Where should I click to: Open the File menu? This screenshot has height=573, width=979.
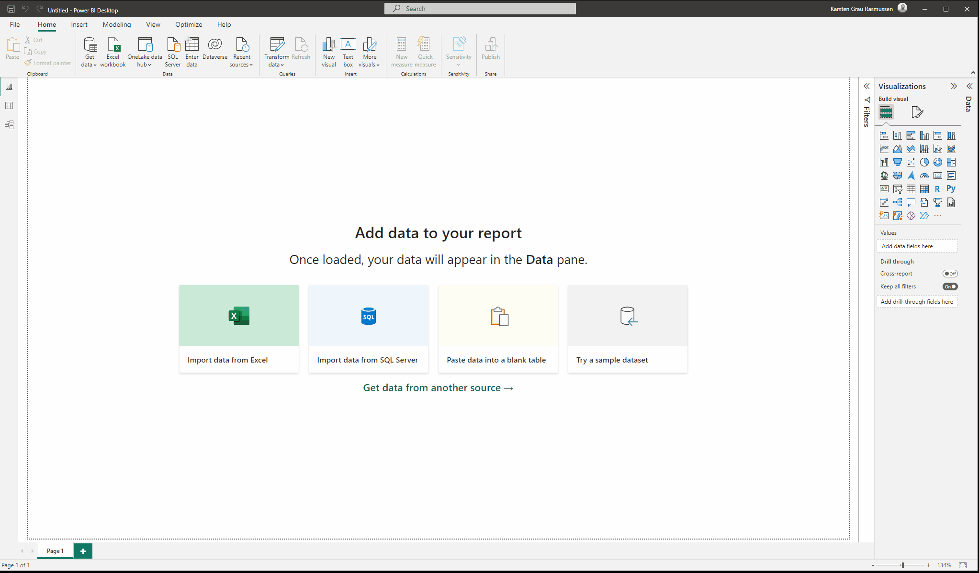[15, 24]
